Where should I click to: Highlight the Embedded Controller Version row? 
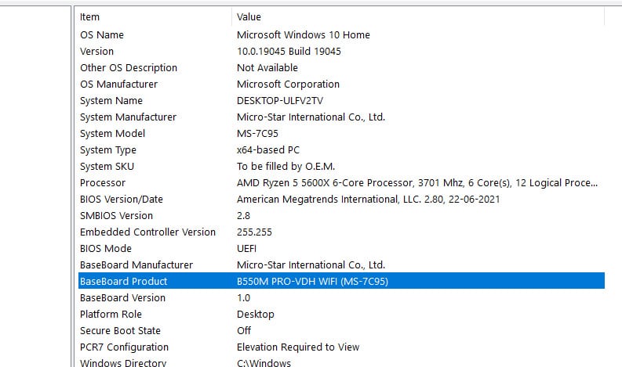pos(147,232)
